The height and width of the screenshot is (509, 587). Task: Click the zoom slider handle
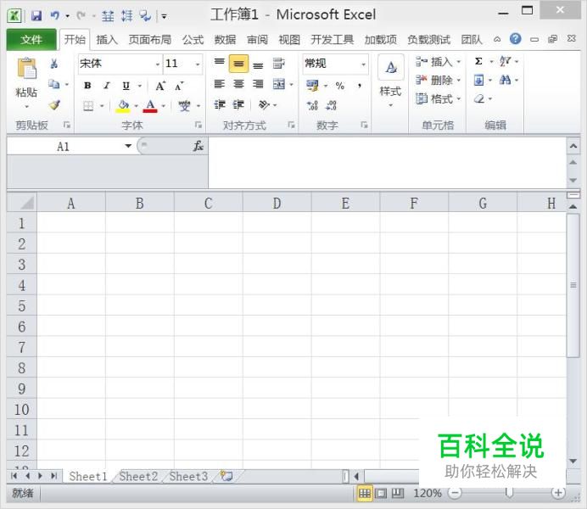coord(509,493)
